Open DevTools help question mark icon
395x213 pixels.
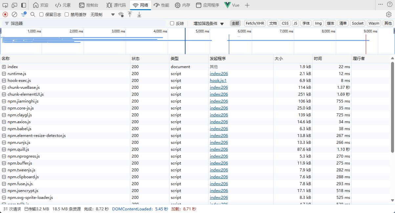[390, 4]
